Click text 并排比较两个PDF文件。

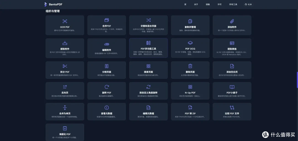pyautogui.click(x=232, y=117)
